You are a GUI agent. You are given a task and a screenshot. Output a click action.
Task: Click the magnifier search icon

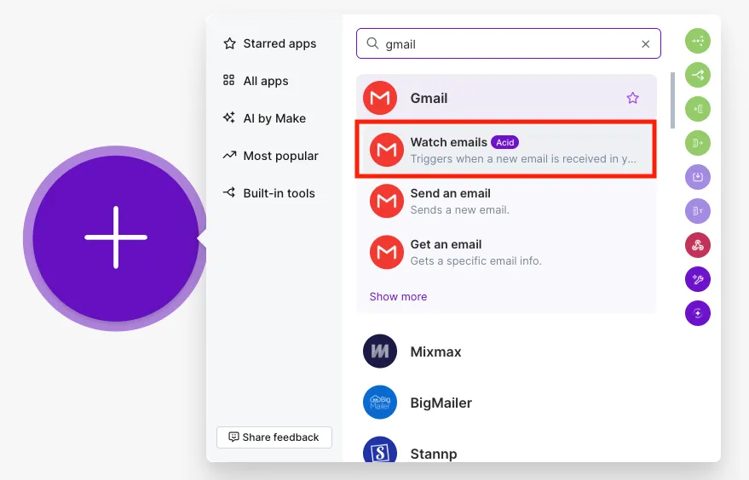372,43
